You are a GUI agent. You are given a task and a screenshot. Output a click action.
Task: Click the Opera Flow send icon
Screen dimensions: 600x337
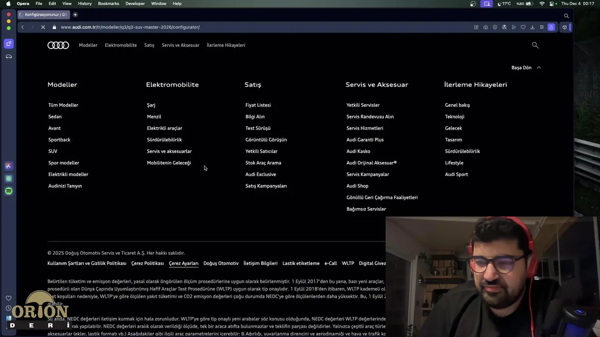click(514, 27)
